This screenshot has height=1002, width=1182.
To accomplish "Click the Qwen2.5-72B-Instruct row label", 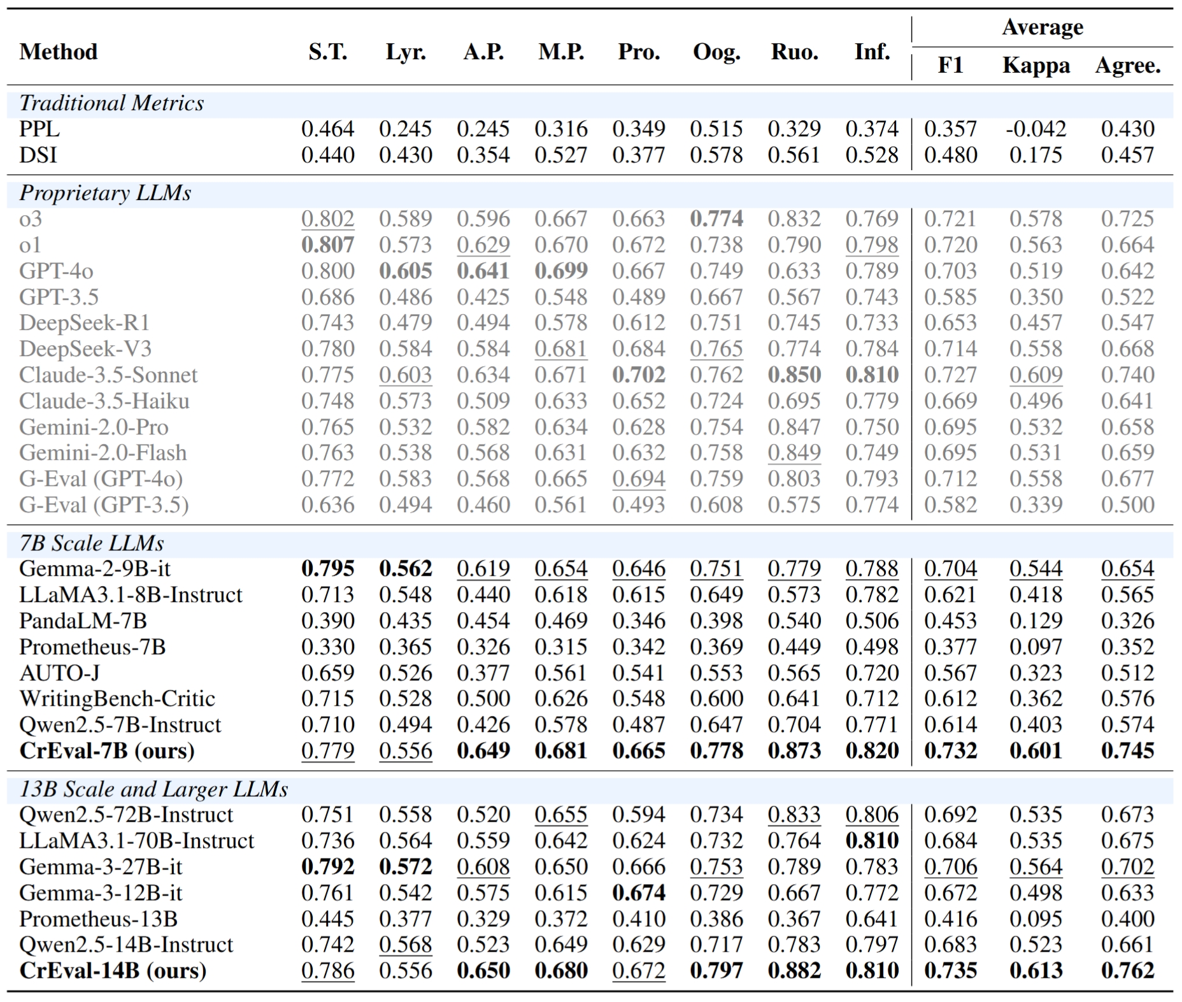I will tap(126, 815).
